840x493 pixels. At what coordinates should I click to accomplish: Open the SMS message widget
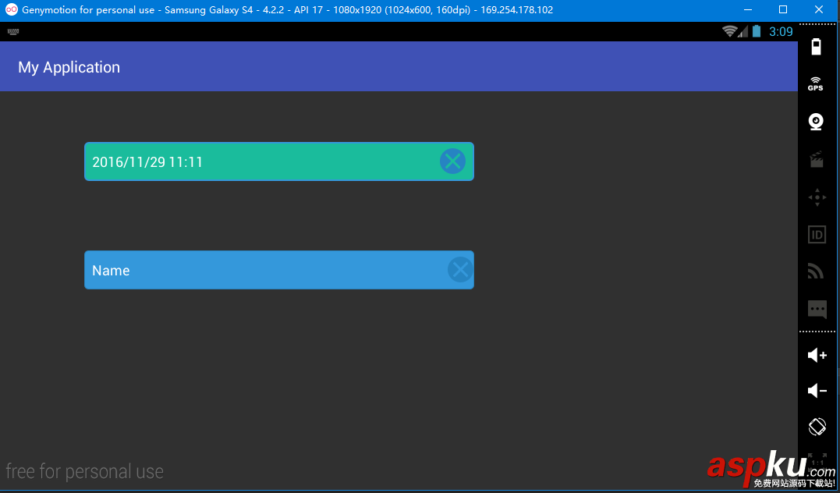(x=817, y=309)
